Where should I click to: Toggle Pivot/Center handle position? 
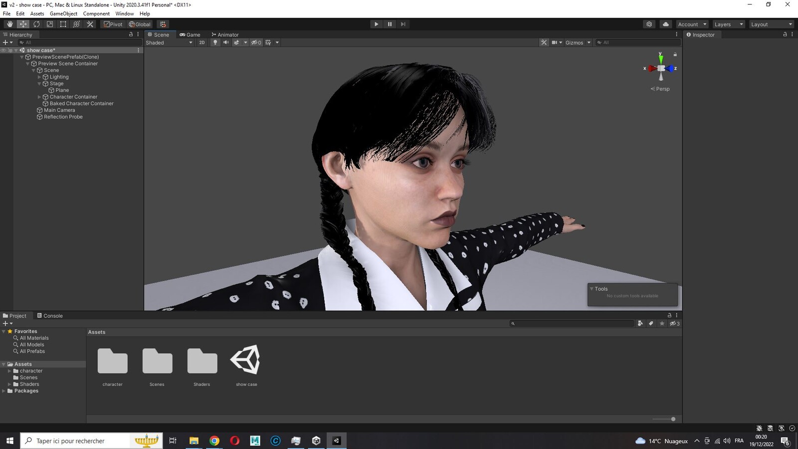pyautogui.click(x=113, y=24)
